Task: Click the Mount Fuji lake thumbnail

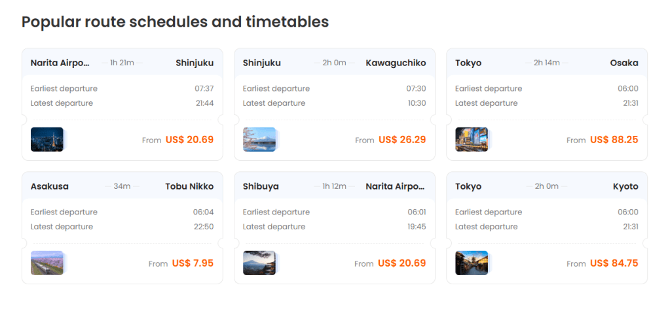Action: pos(259,139)
